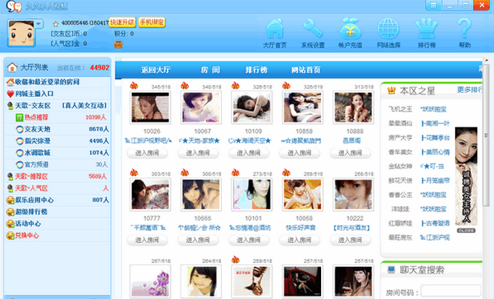Open 帐户充值 money bag icon
The image size is (494, 299).
350,29
